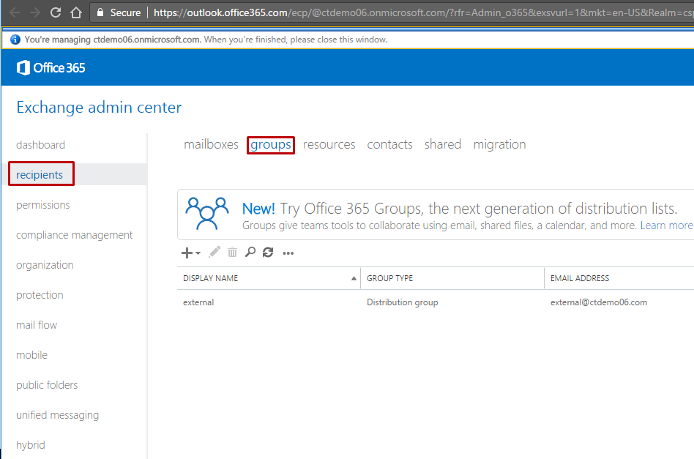The width and height of the screenshot is (694, 459).
Task: Click the secure padlock icon
Action: click(100, 12)
